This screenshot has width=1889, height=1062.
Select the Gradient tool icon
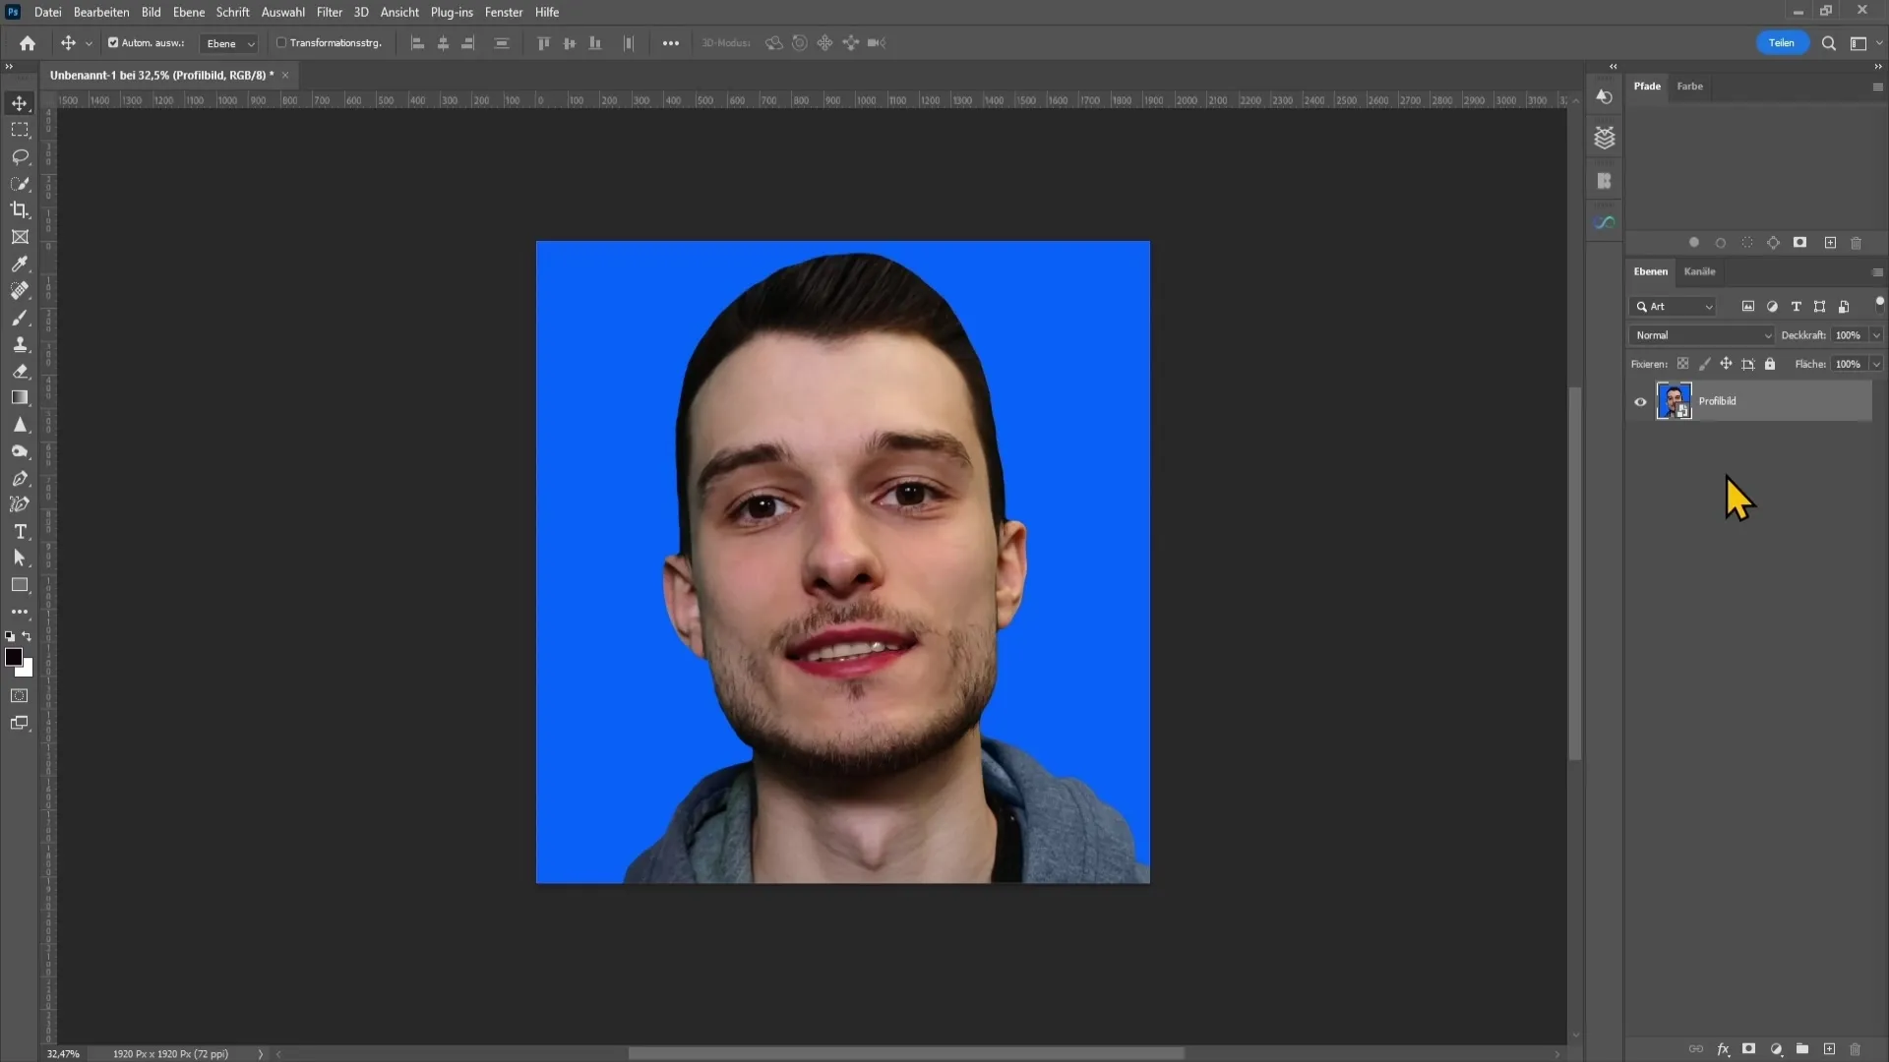point(20,397)
